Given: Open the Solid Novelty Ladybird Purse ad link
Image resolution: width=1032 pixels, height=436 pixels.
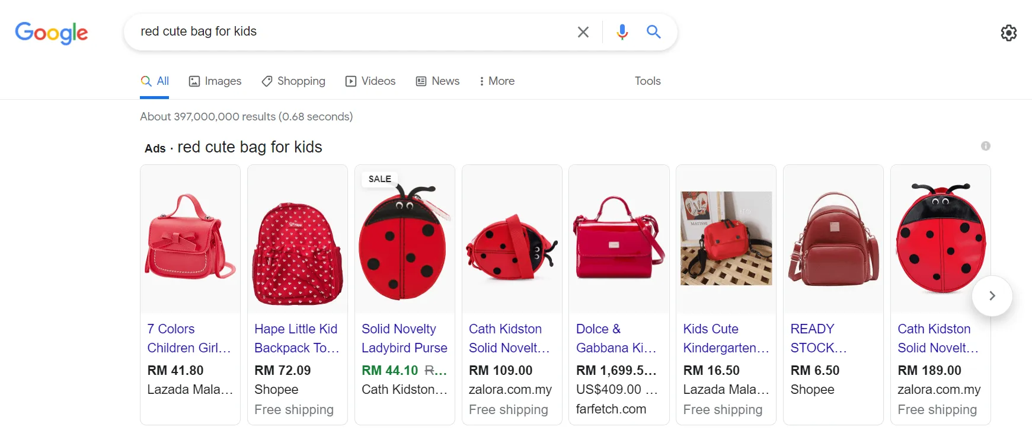Looking at the screenshot, I should pos(404,338).
